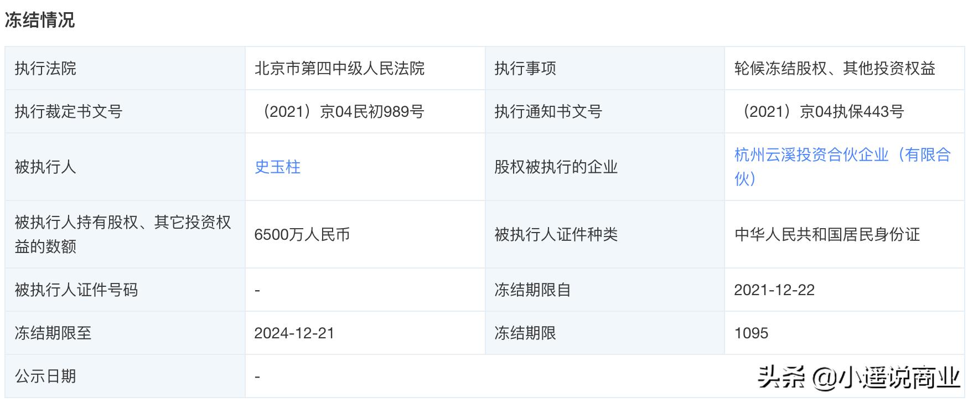Click the 执行法院 label cell
This screenshot has width=973, height=402.
[45, 68]
